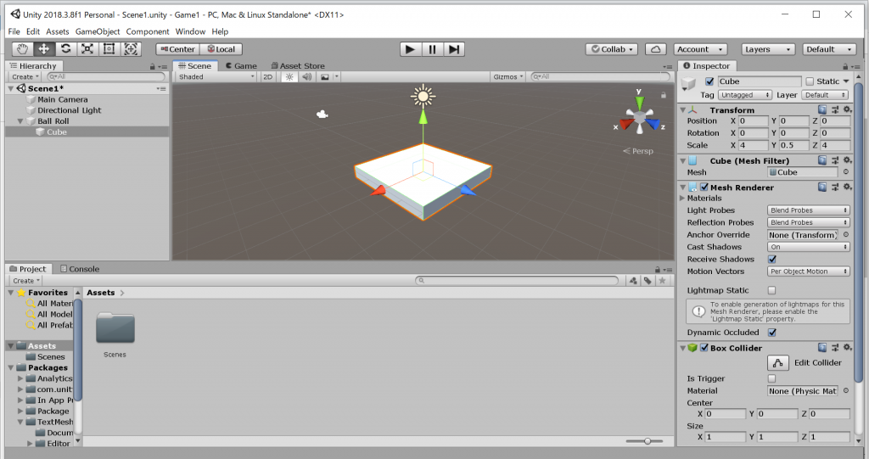Toggle scene effects image icon

325,77
